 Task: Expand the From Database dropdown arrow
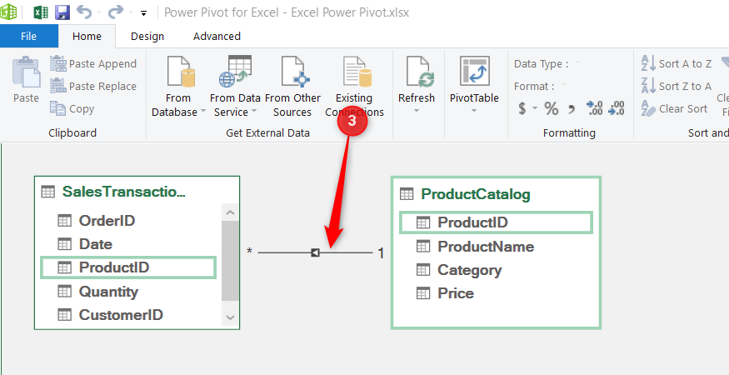click(203, 112)
